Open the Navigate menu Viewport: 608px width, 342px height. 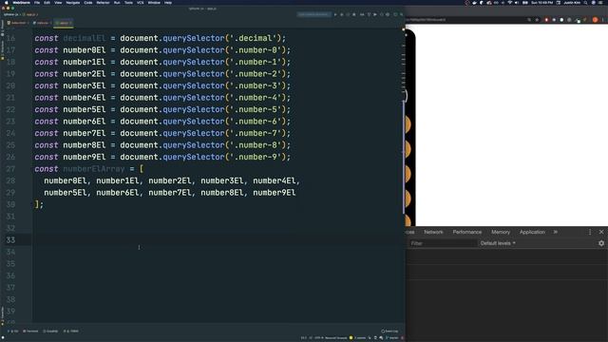[x=72, y=2]
